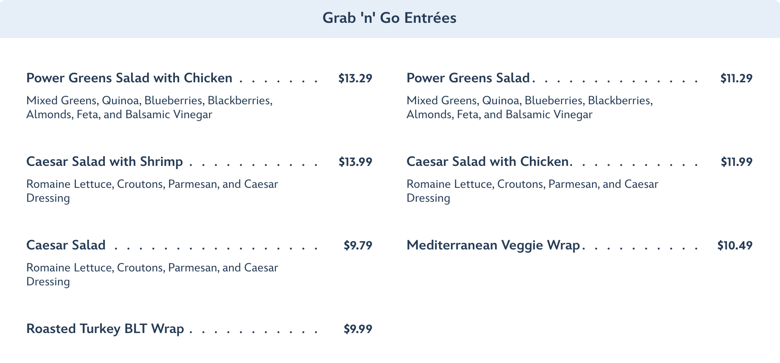Click description under Caesar Salad with Chicken

pyautogui.click(x=532, y=191)
